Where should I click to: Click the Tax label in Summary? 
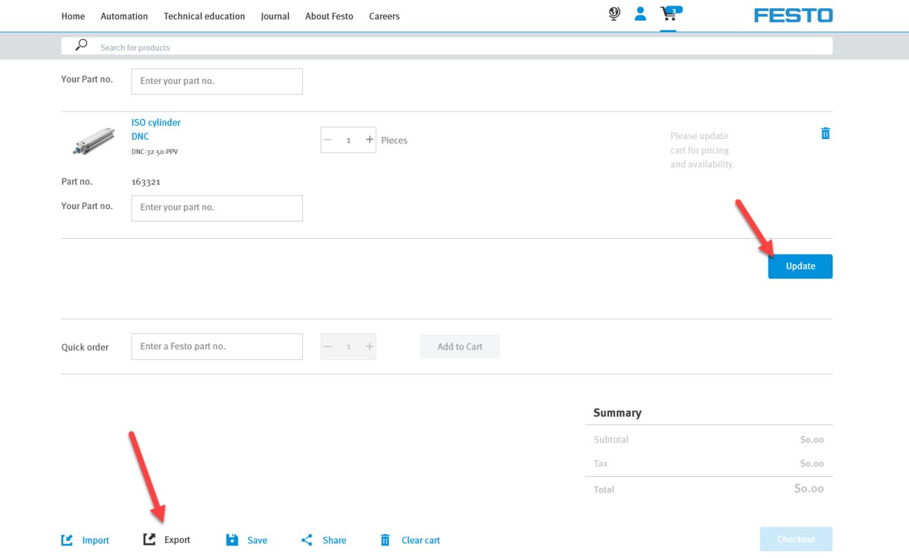(600, 464)
